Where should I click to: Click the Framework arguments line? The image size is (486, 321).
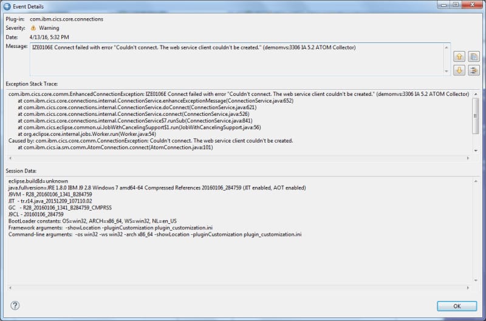[111, 228]
